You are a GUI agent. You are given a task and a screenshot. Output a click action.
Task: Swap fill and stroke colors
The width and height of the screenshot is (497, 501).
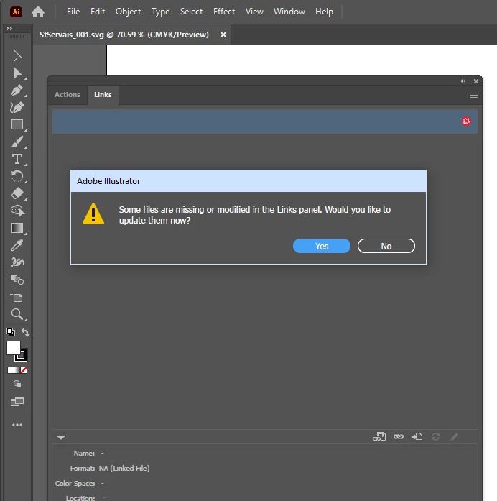click(25, 332)
